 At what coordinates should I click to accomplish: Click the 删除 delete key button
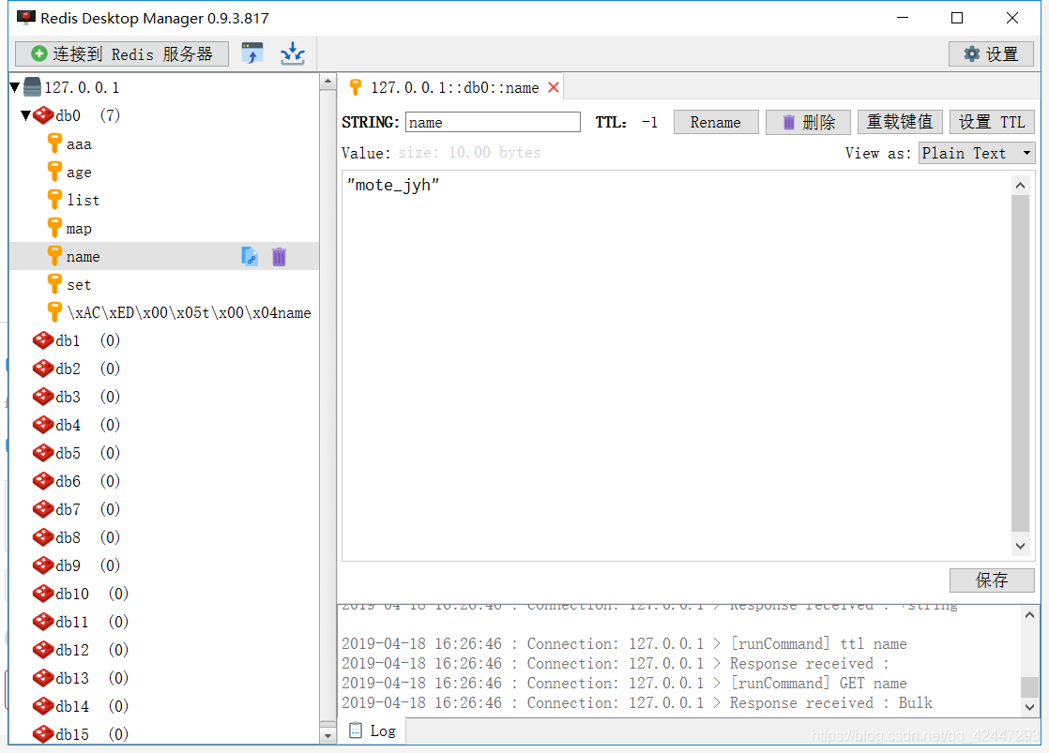click(808, 123)
